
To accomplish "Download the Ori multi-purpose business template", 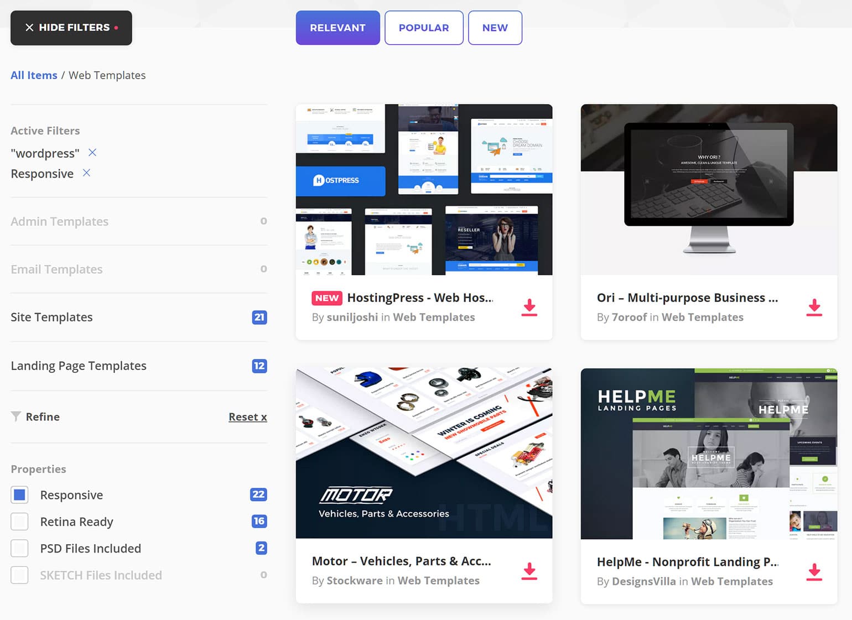I will point(814,308).
